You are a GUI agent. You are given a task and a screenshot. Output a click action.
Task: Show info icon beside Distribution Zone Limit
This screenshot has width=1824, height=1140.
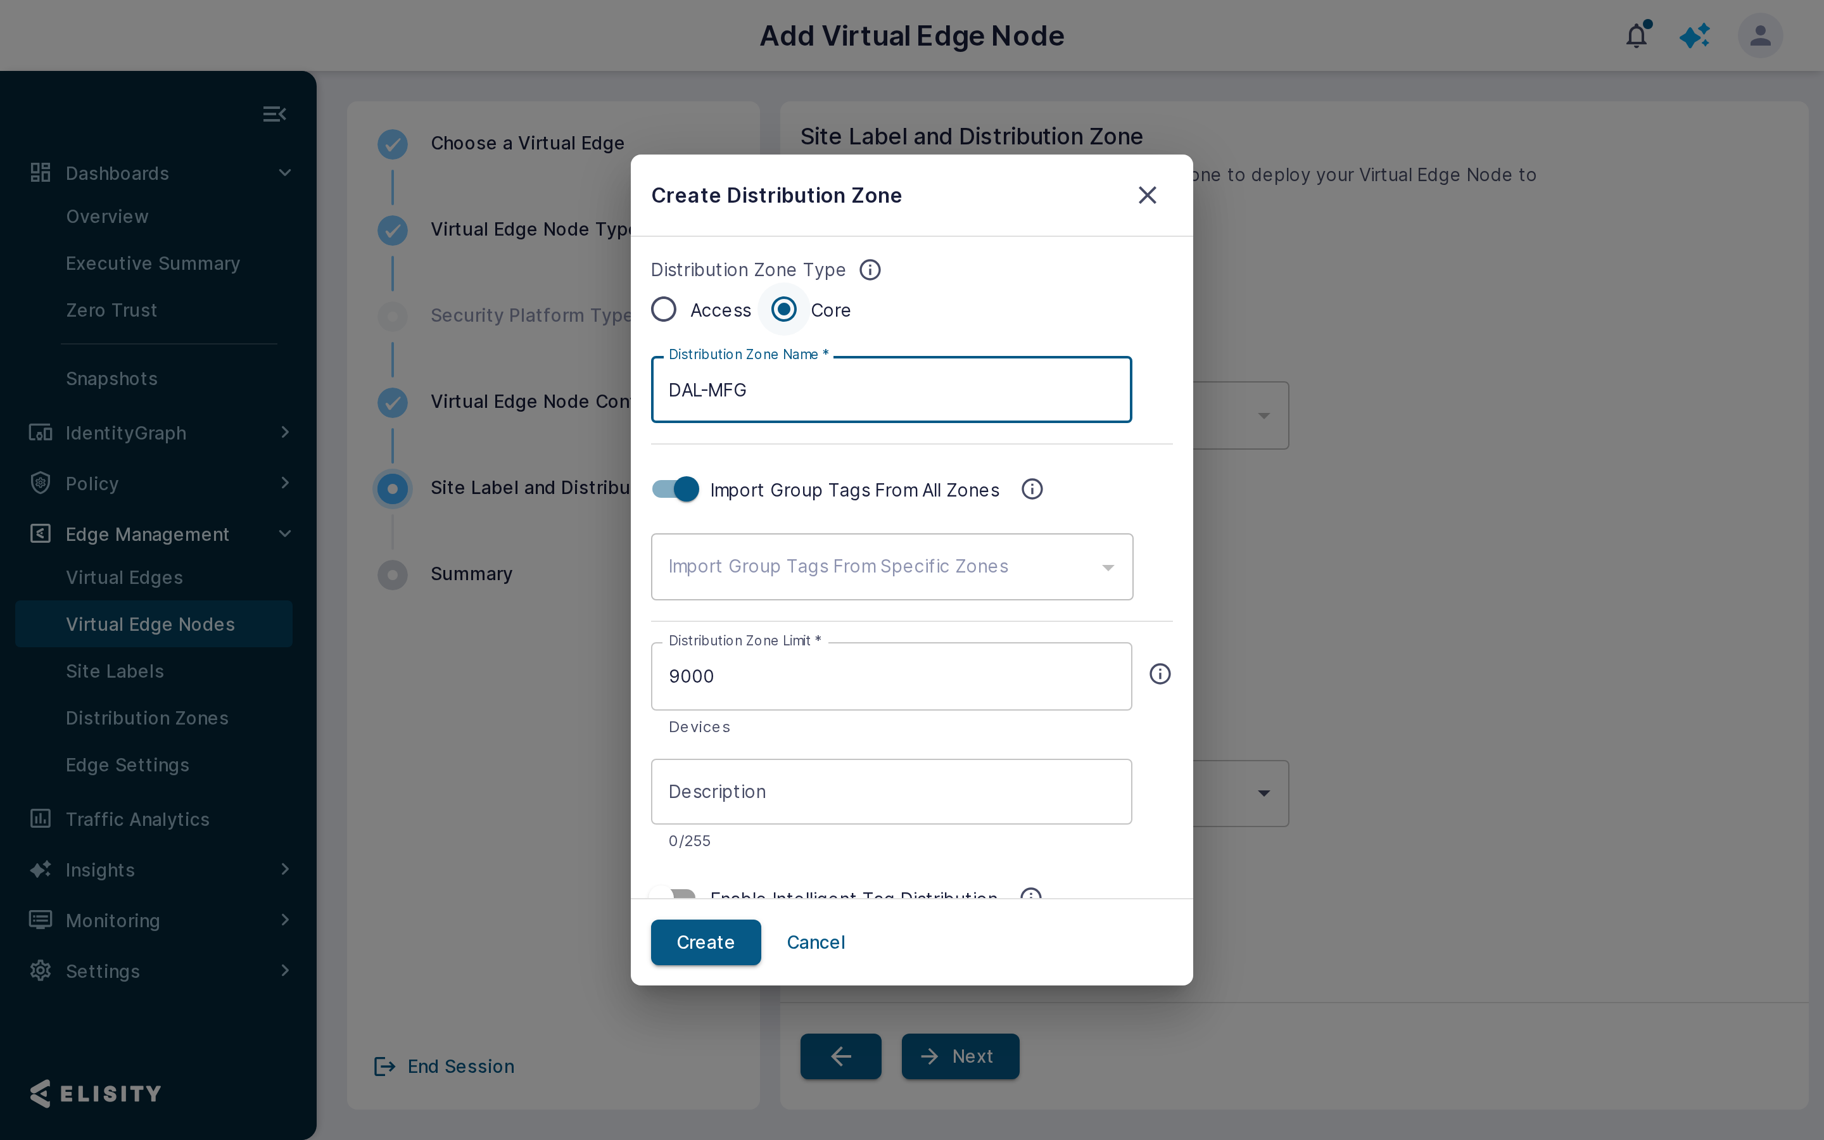(x=1160, y=674)
